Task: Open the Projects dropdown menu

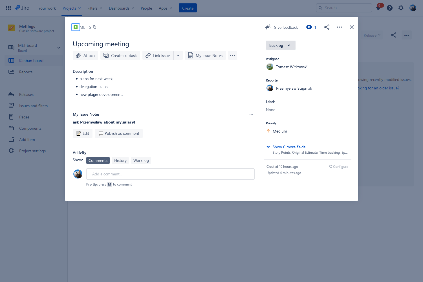Action: 72,8
